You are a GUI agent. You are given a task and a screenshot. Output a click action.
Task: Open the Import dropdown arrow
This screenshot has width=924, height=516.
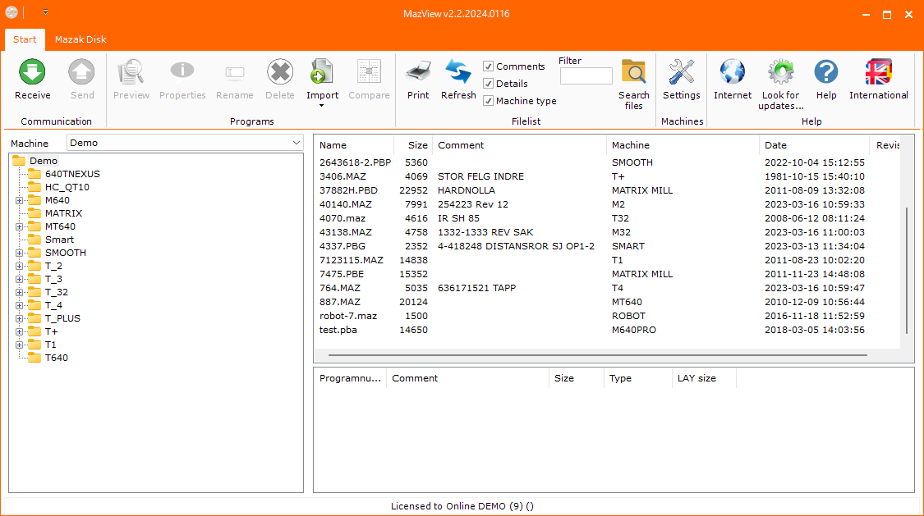[x=322, y=106]
